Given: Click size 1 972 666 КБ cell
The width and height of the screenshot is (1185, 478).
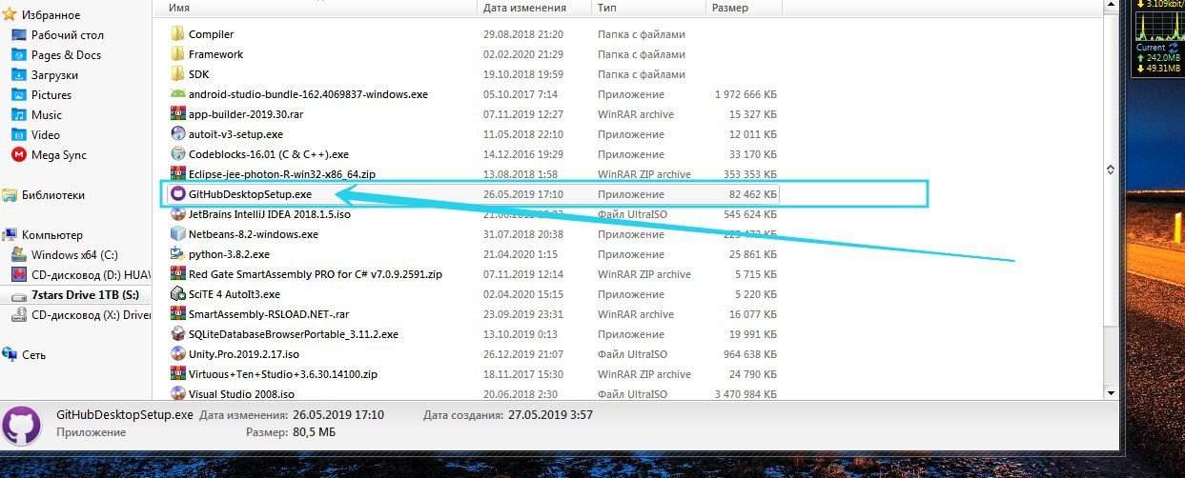Looking at the screenshot, I should (x=746, y=94).
